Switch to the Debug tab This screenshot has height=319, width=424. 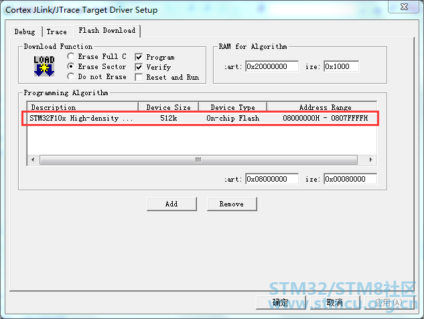(x=25, y=31)
